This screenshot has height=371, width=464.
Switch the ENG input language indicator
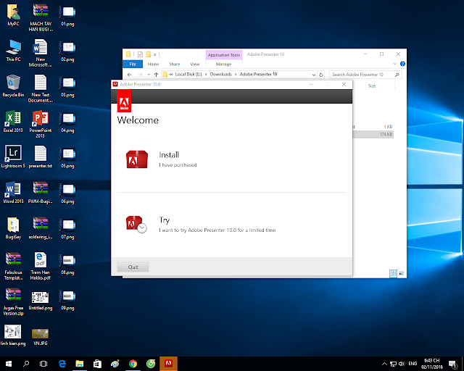click(x=413, y=364)
